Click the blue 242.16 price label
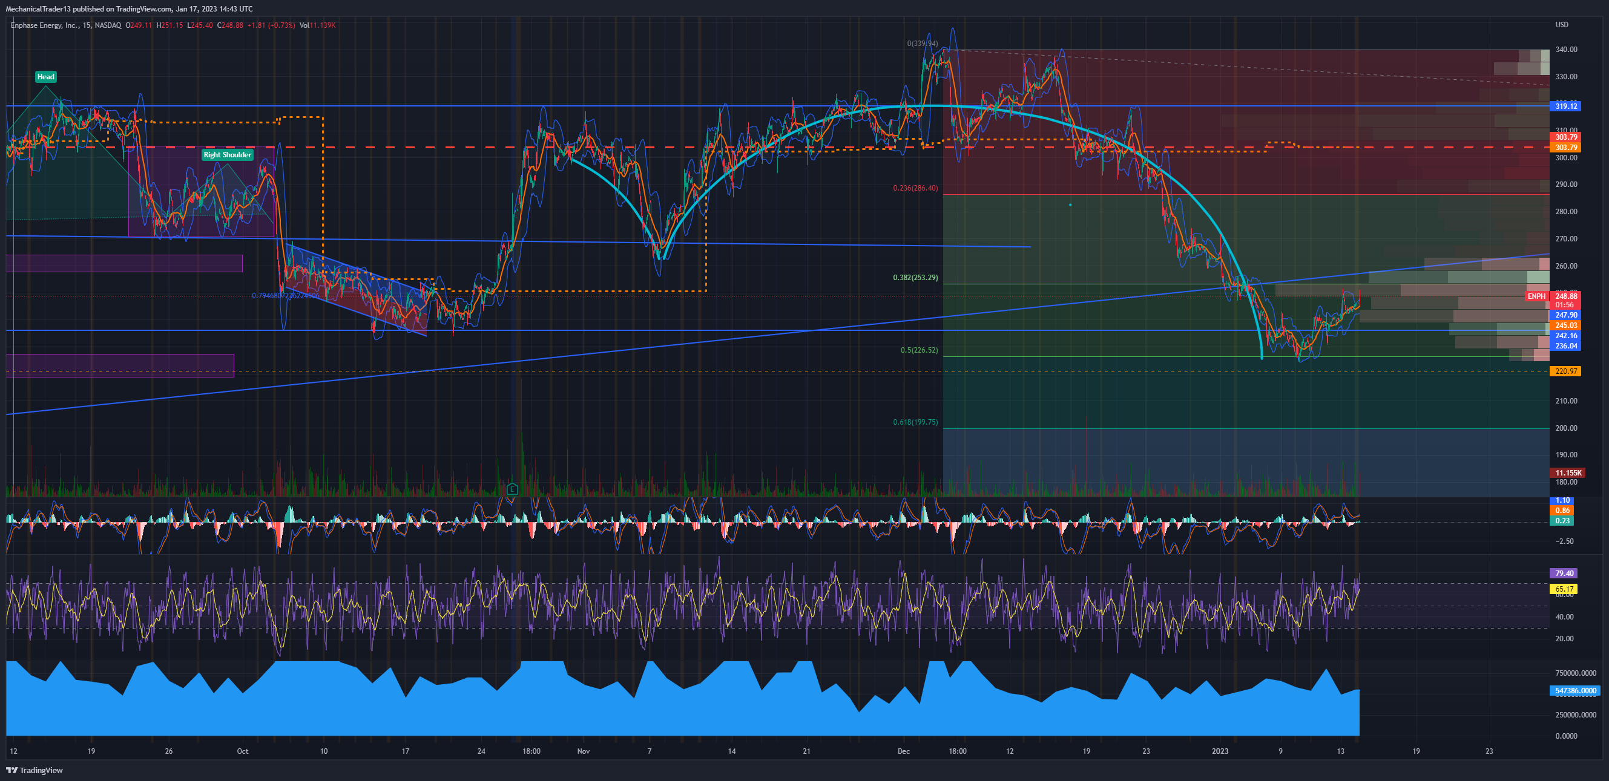This screenshot has width=1609, height=781. 1565,336
